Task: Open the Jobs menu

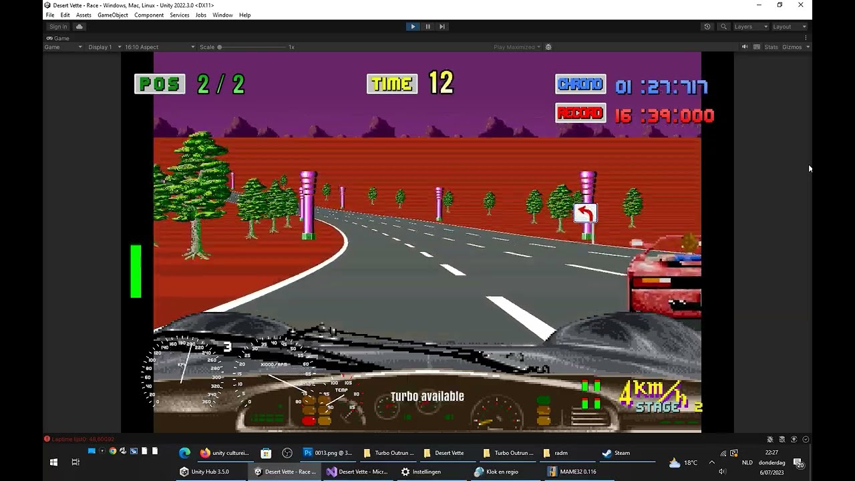Action: (x=201, y=15)
